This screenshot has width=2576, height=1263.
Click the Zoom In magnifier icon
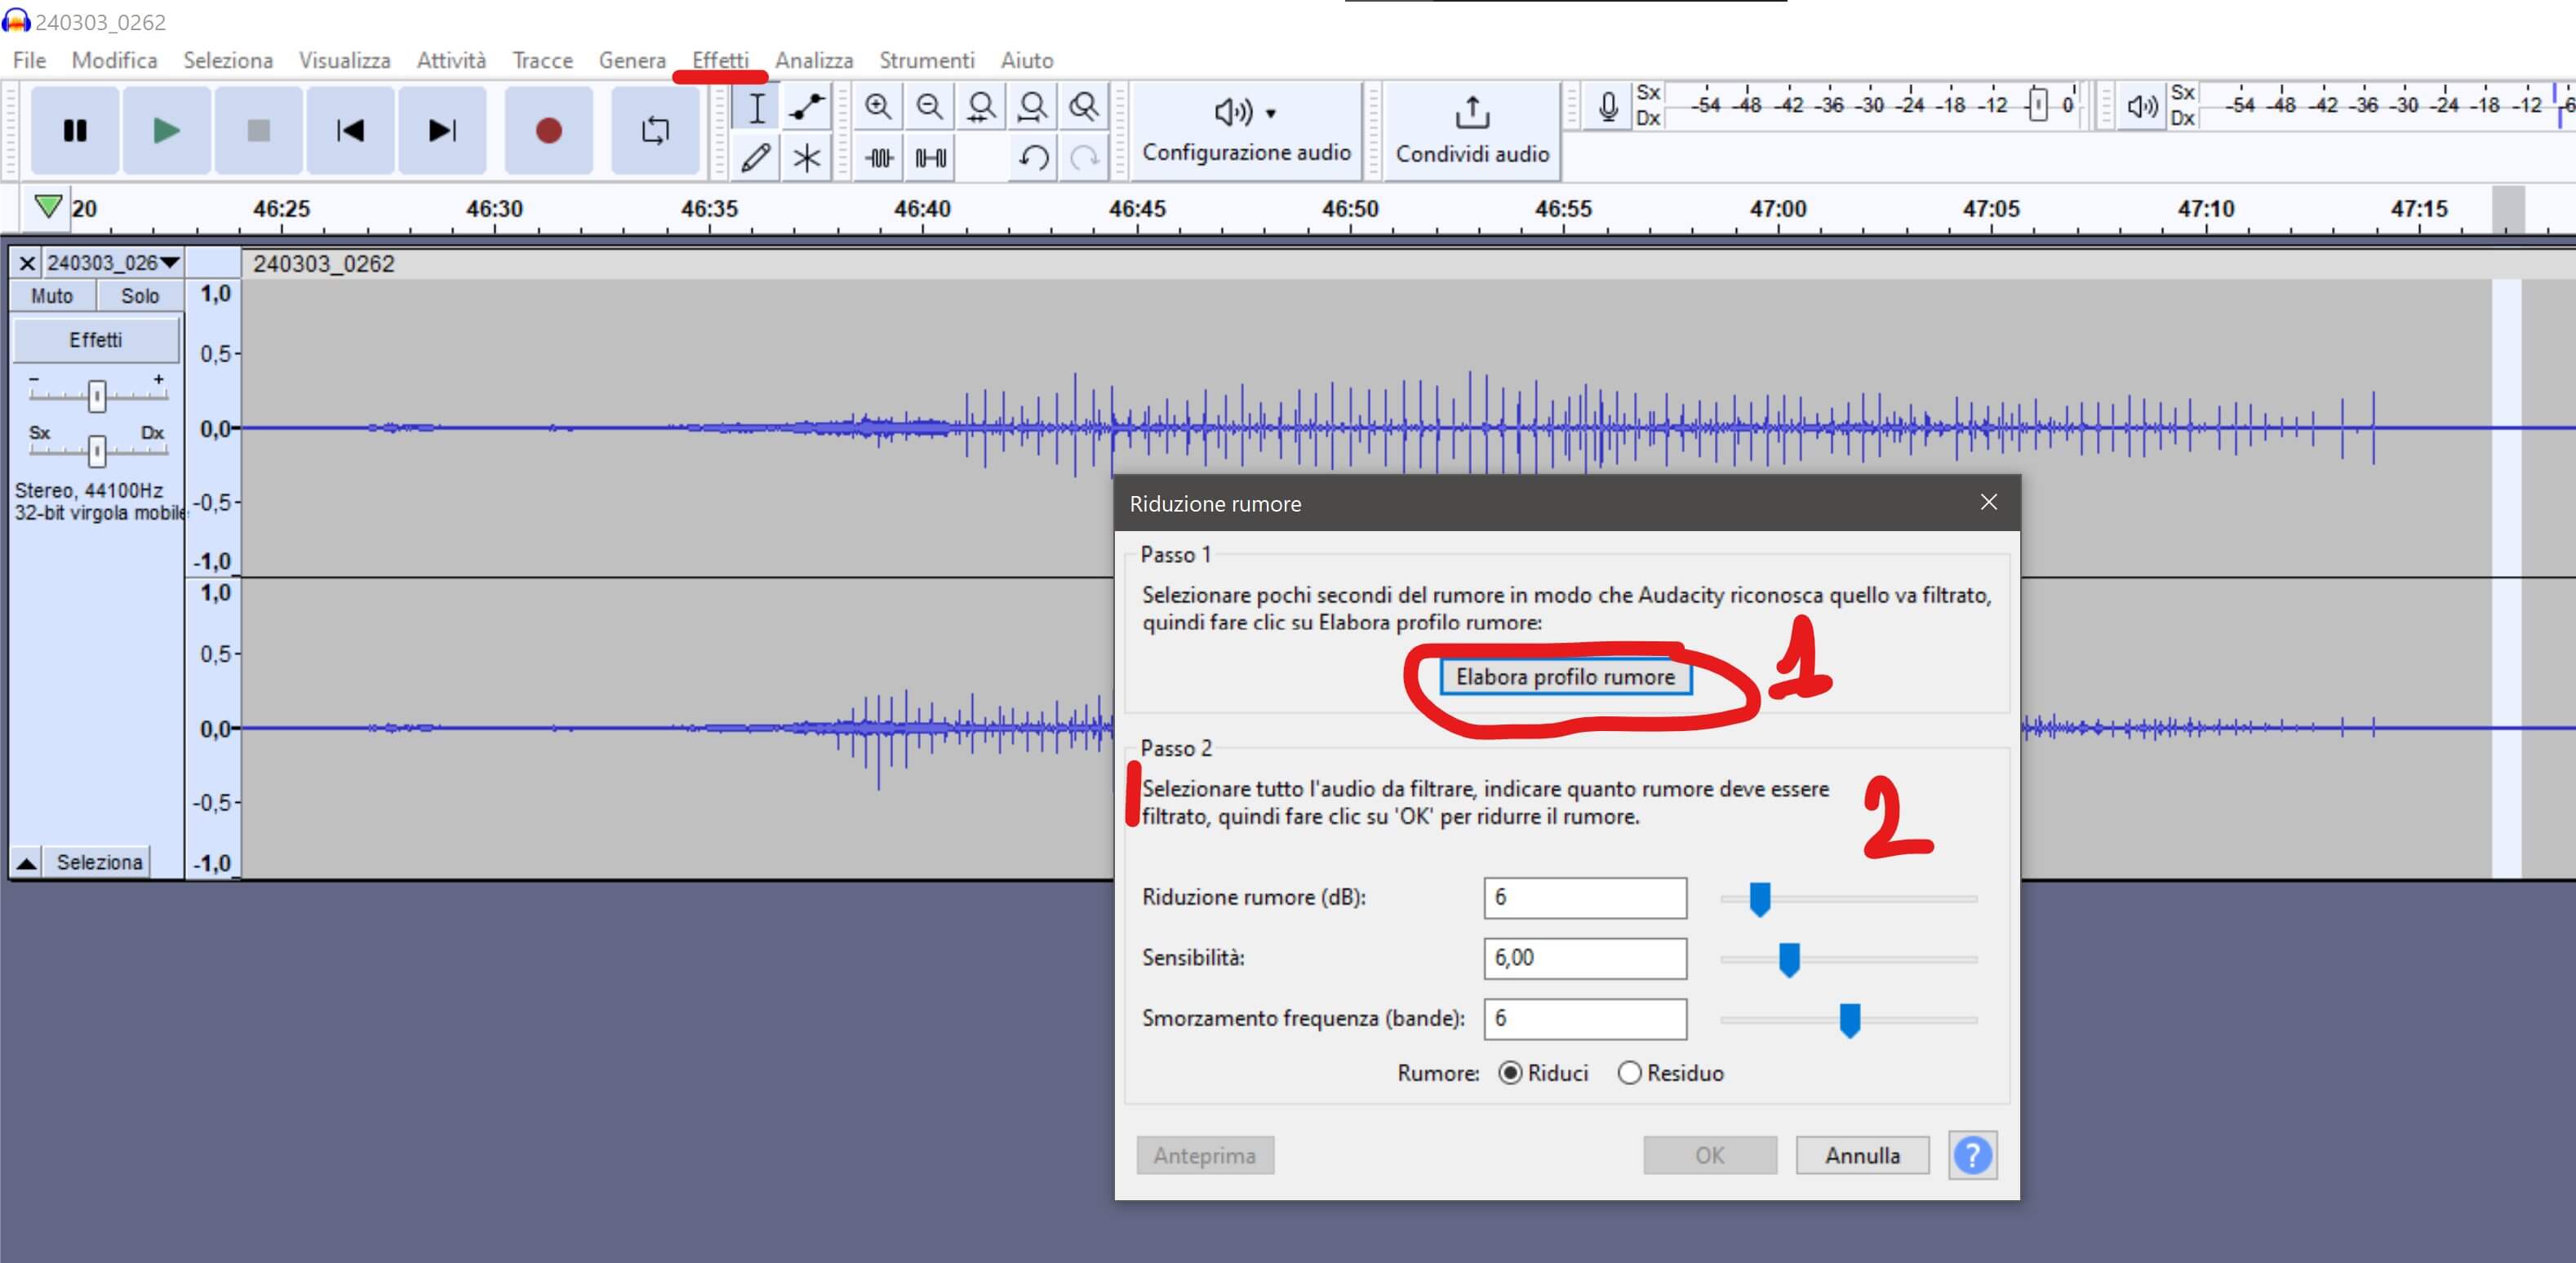(x=878, y=107)
